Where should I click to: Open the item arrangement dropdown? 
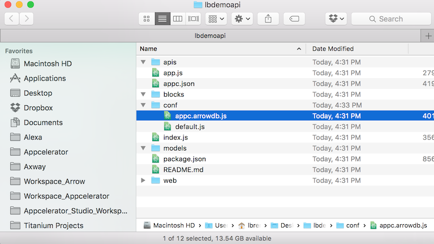[x=216, y=19]
